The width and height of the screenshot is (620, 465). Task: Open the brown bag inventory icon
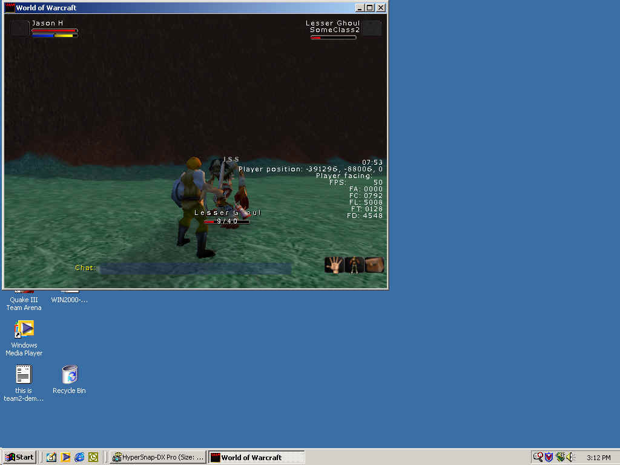click(374, 265)
